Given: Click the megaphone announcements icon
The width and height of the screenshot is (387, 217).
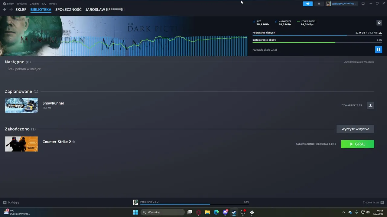Looking at the screenshot, I should point(308,4).
